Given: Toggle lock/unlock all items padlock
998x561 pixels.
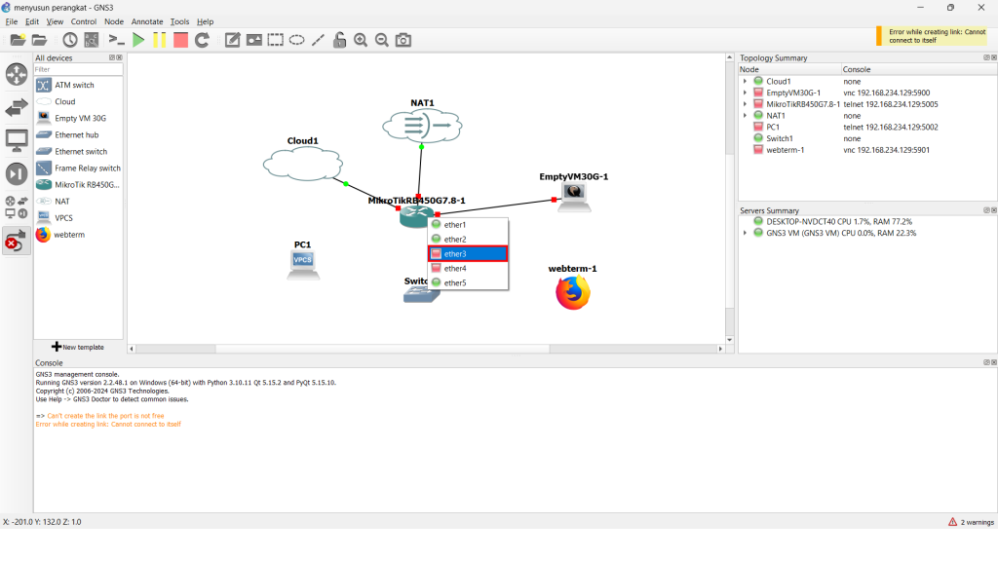Looking at the screenshot, I should click(339, 40).
